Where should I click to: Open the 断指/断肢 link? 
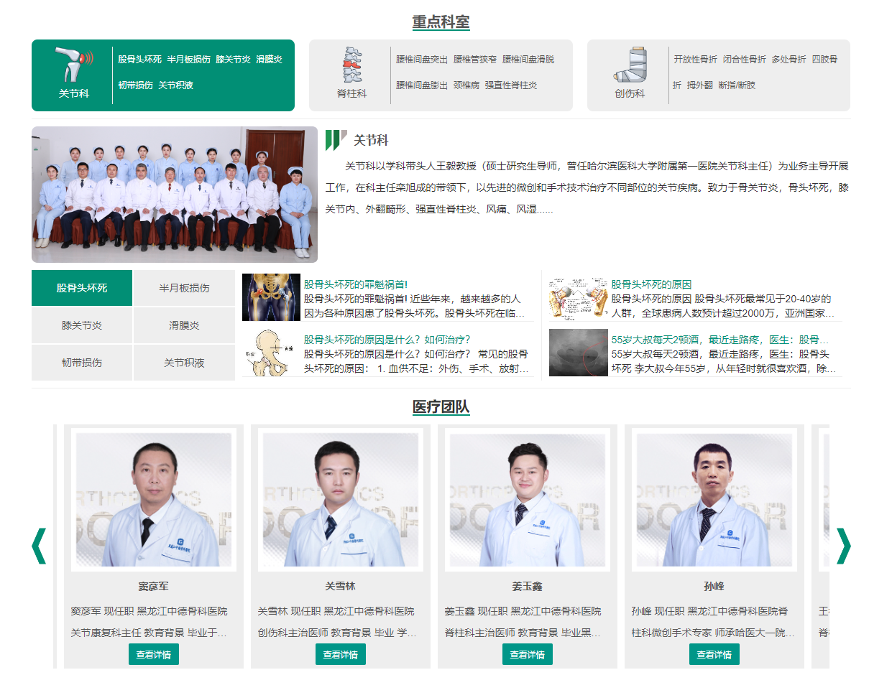(737, 85)
